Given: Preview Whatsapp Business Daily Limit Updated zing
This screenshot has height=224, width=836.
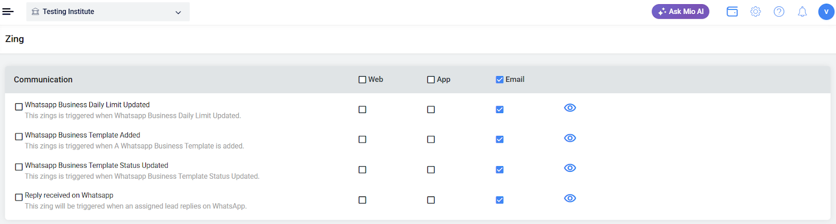Looking at the screenshot, I should [570, 108].
